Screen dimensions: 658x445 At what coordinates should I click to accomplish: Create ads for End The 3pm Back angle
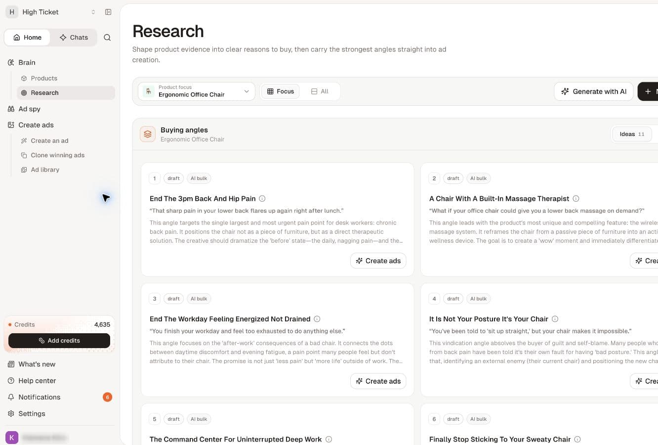click(x=378, y=261)
